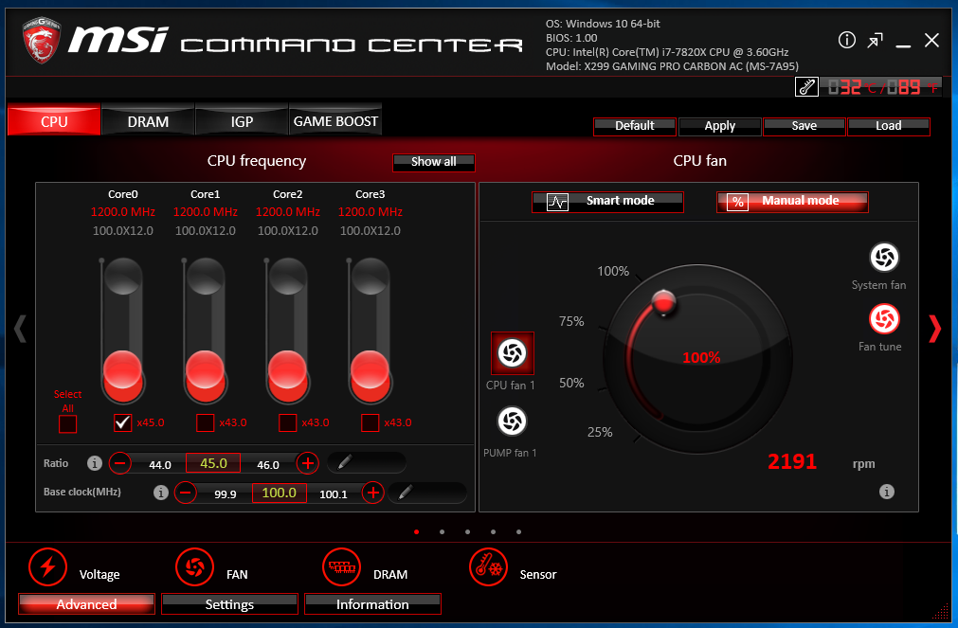This screenshot has height=628, width=958.
Task: Decrease Base clock with minus button
Action: point(186,493)
